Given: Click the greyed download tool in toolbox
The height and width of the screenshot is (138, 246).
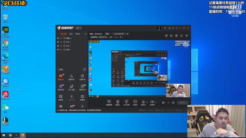Looking at the screenshot, I should tap(71, 98).
